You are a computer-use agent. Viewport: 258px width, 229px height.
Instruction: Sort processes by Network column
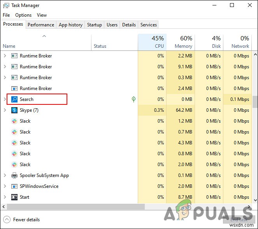click(x=237, y=42)
